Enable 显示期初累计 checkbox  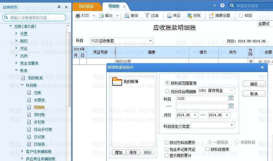166,155
